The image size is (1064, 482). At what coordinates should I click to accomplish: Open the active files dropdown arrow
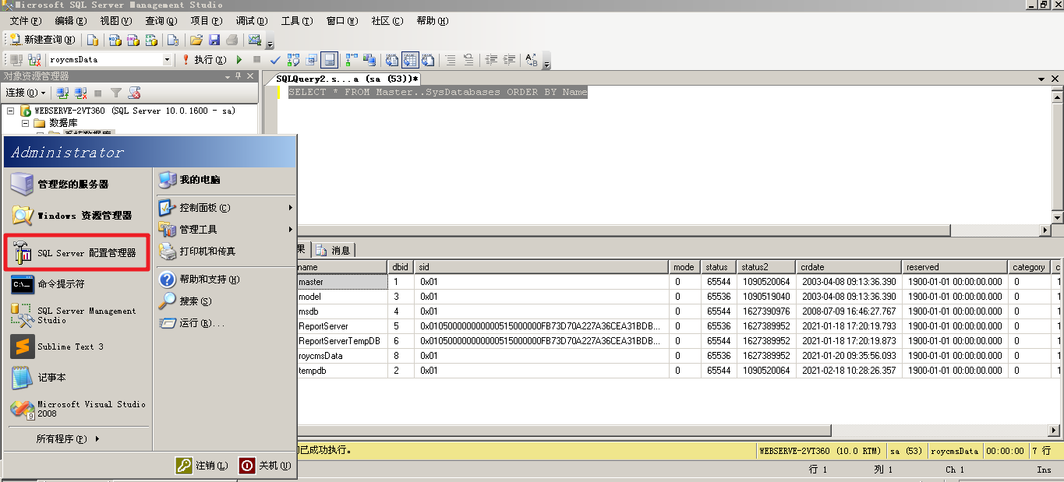(1041, 79)
